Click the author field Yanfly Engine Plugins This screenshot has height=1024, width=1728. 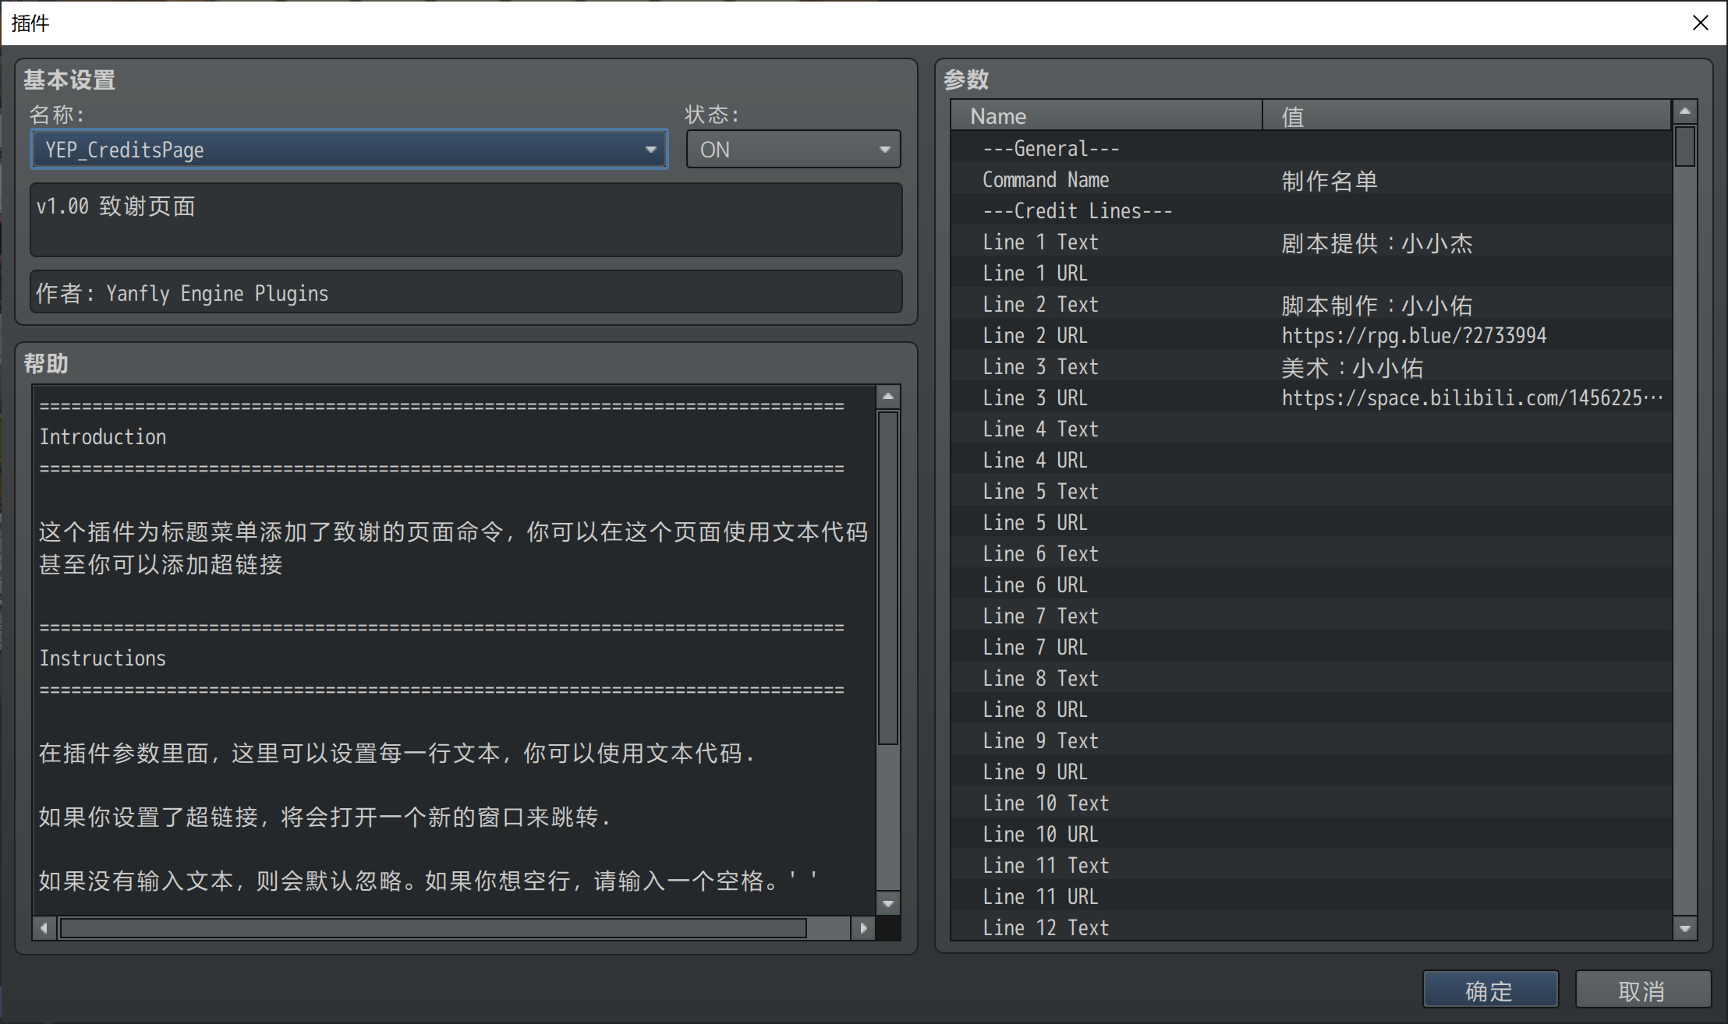coord(466,292)
